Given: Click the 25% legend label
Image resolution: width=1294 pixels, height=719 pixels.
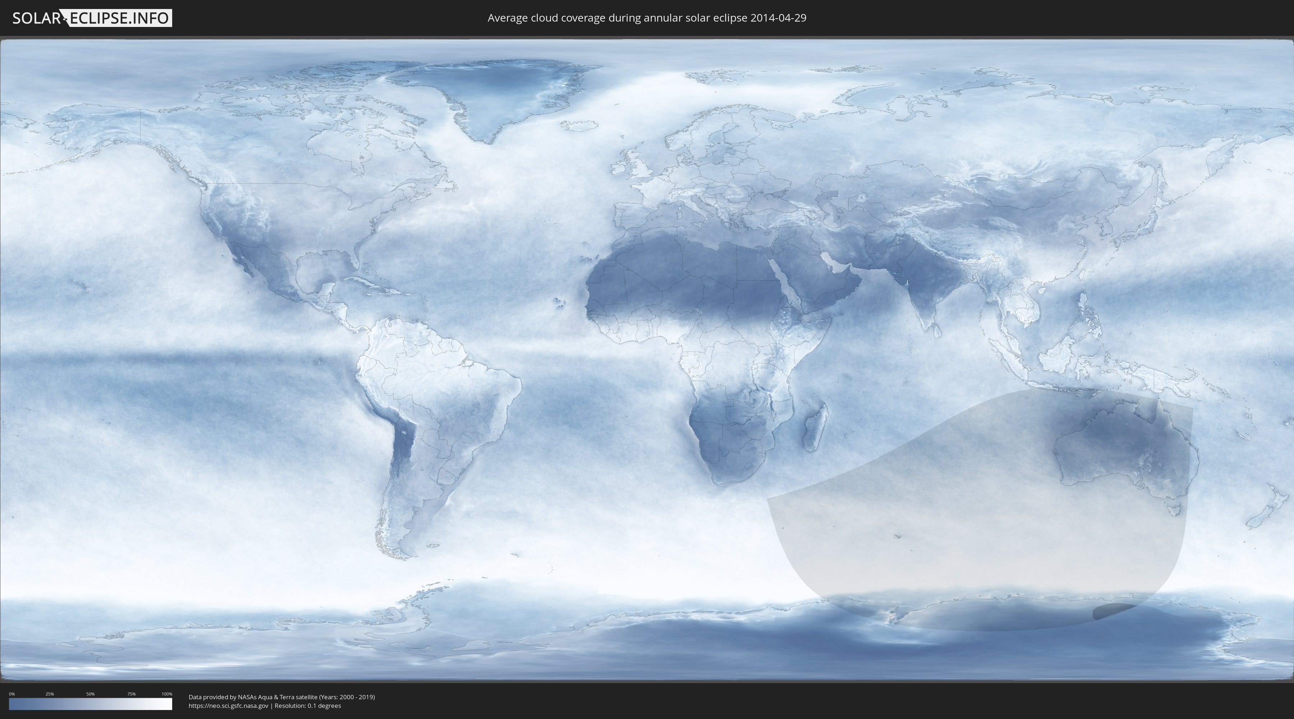Looking at the screenshot, I should pyautogui.click(x=50, y=694).
